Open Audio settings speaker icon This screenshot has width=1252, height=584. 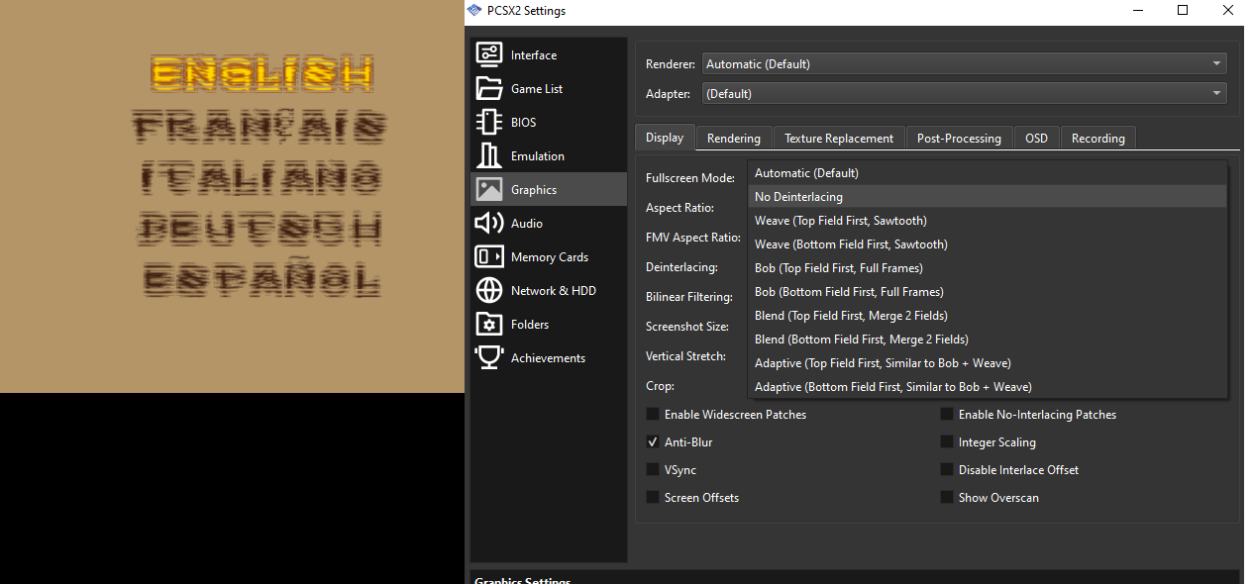[x=489, y=223]
